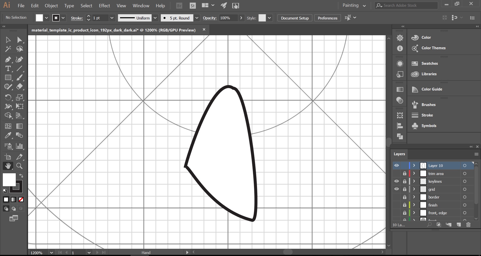This screenshot has width=481, height=256.
Task: Select the Width tool
Action: pyautogui.click(x=8, y=106)
